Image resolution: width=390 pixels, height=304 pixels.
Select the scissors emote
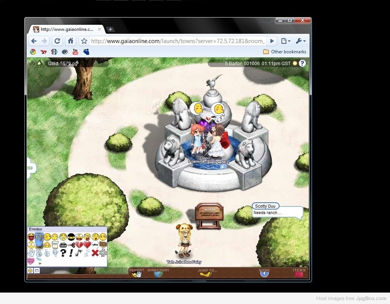pyautogui.click(x=71, y=245)
